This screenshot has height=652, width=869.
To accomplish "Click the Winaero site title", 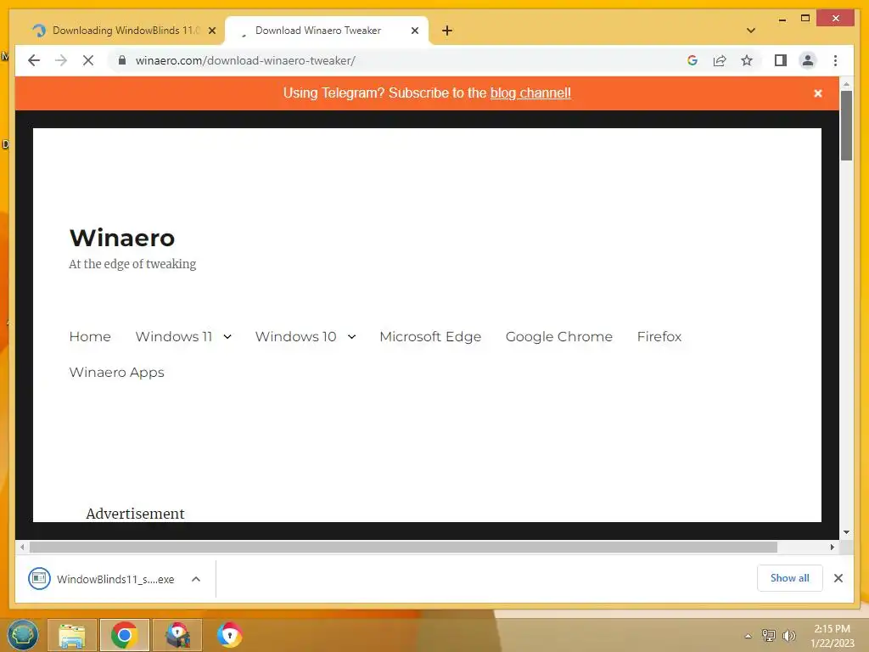I will click(122, 238).
